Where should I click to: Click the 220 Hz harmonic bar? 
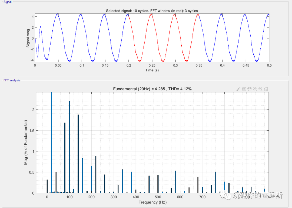coord(96,174)
